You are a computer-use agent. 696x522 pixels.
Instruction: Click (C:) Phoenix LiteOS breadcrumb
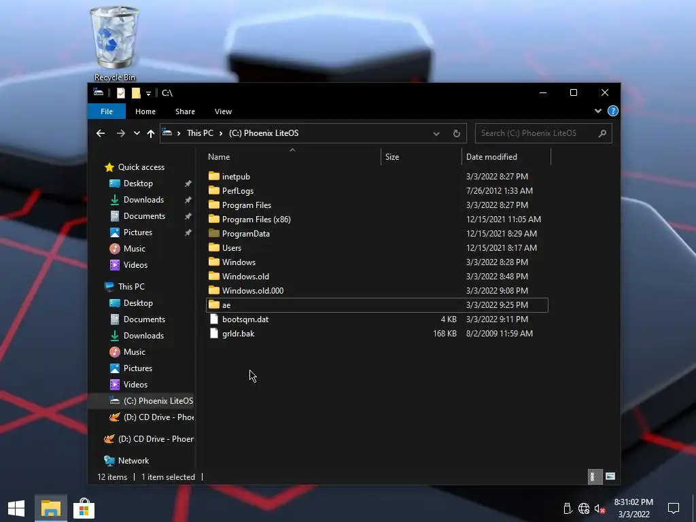click(264, 133)
